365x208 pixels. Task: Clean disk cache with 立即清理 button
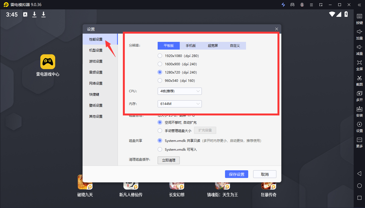click(x=168, y=160)
